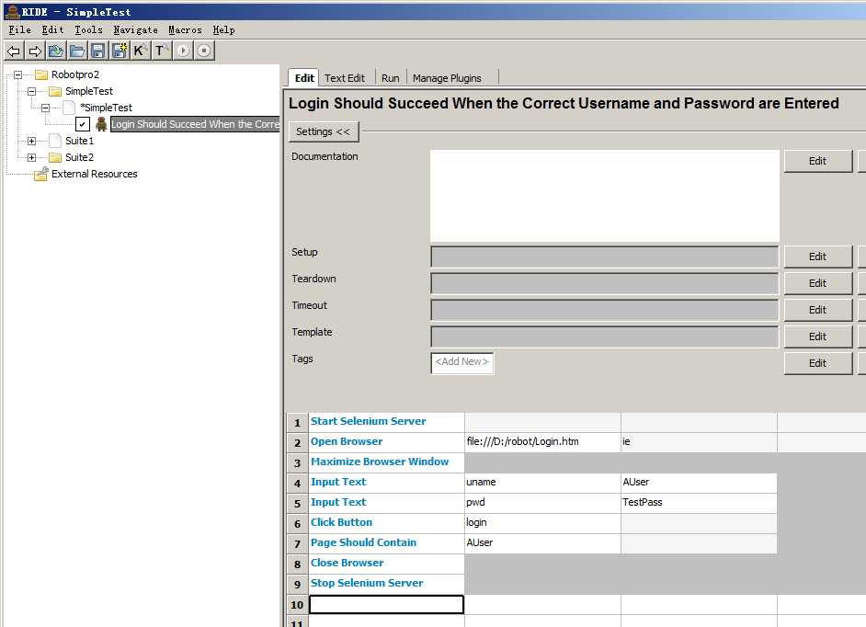Screen dimensions: 866x627
Task: Open the Search Tests T toolbar icon
Action: 161,51
